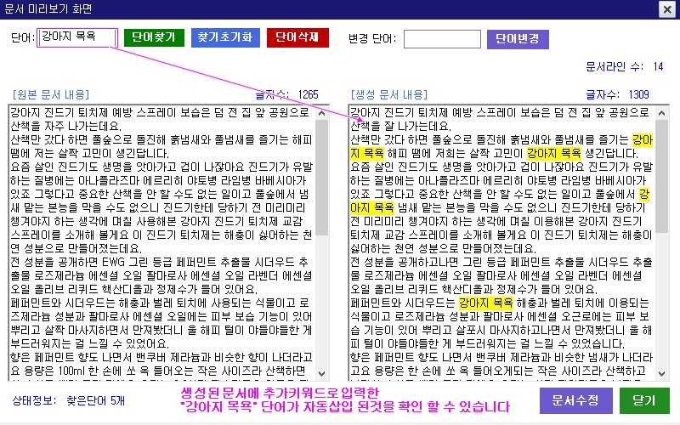Screen dimensions: 680x425
Task: Click down arrow of original document scrollbar
Action: tap(321, 371)
